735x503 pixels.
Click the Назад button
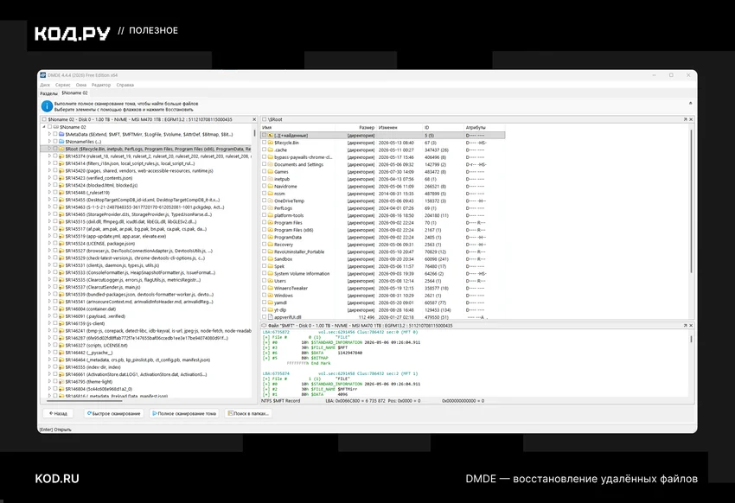tap(59, 413)
